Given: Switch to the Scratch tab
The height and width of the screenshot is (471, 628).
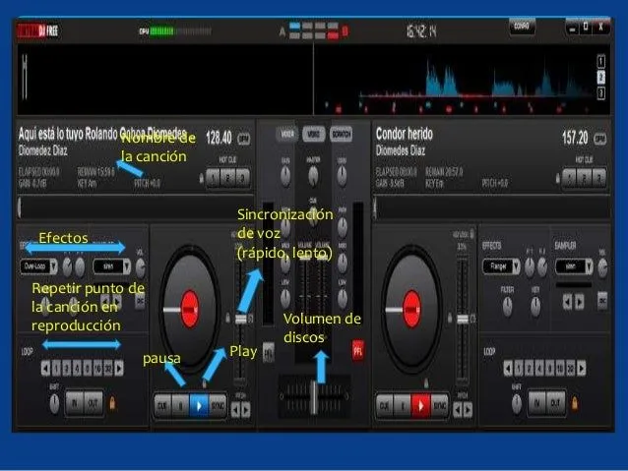Looking at the screenshot, I should coord(342,134).
